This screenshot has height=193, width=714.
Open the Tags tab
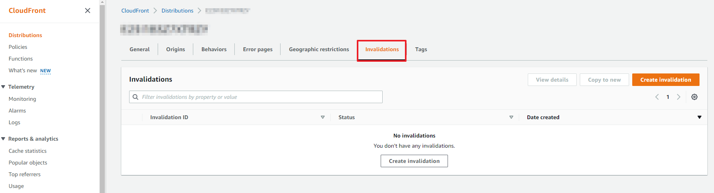click(421, 49)
